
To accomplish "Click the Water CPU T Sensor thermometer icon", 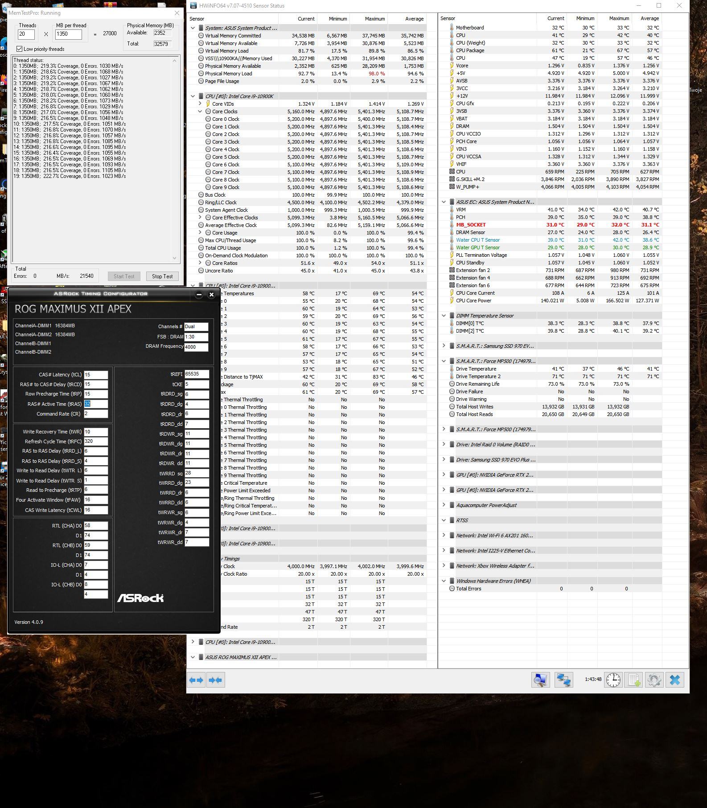I will tap(452, 240).
